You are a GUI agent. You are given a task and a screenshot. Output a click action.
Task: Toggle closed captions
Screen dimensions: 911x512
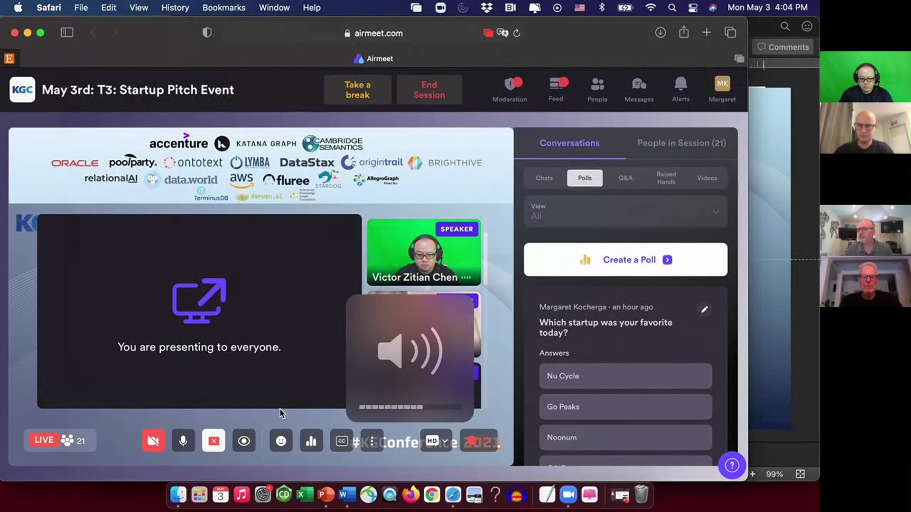pyautogui.click(x=342, y=441)
